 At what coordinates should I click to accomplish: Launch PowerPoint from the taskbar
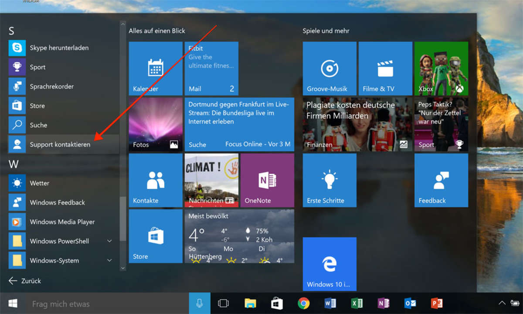pos(437,303)
